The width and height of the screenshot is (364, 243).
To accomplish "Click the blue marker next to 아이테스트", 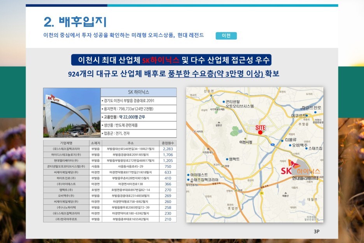I will pyautogui.click(x=188, y=175).
